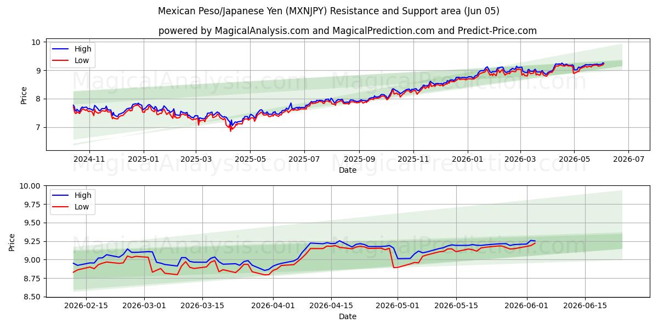Image resolution: width=658 pixels, height=329 pixels.
Task: Click the '2026-06-01' date tick label
Action: 526,305
